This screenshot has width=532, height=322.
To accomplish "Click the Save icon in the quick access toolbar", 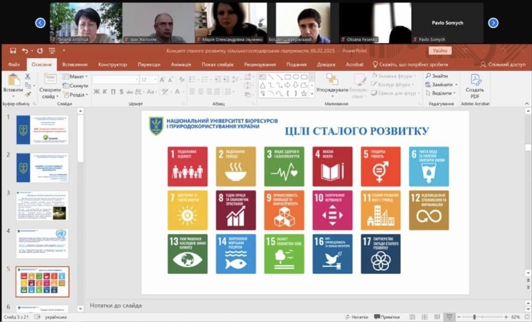I will (x=13, y=51).
